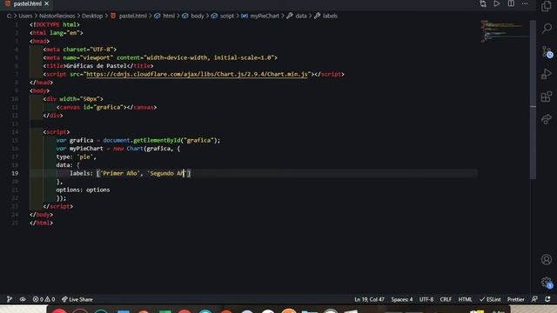Screen dimensions: 557x313
Task: Click the eye icon in status bar
Action: pyautogui.click(x=23, y=299)
